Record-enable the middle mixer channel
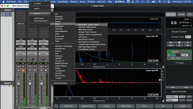This screenshot has width=193, height=109. click(x=34, y=67)
